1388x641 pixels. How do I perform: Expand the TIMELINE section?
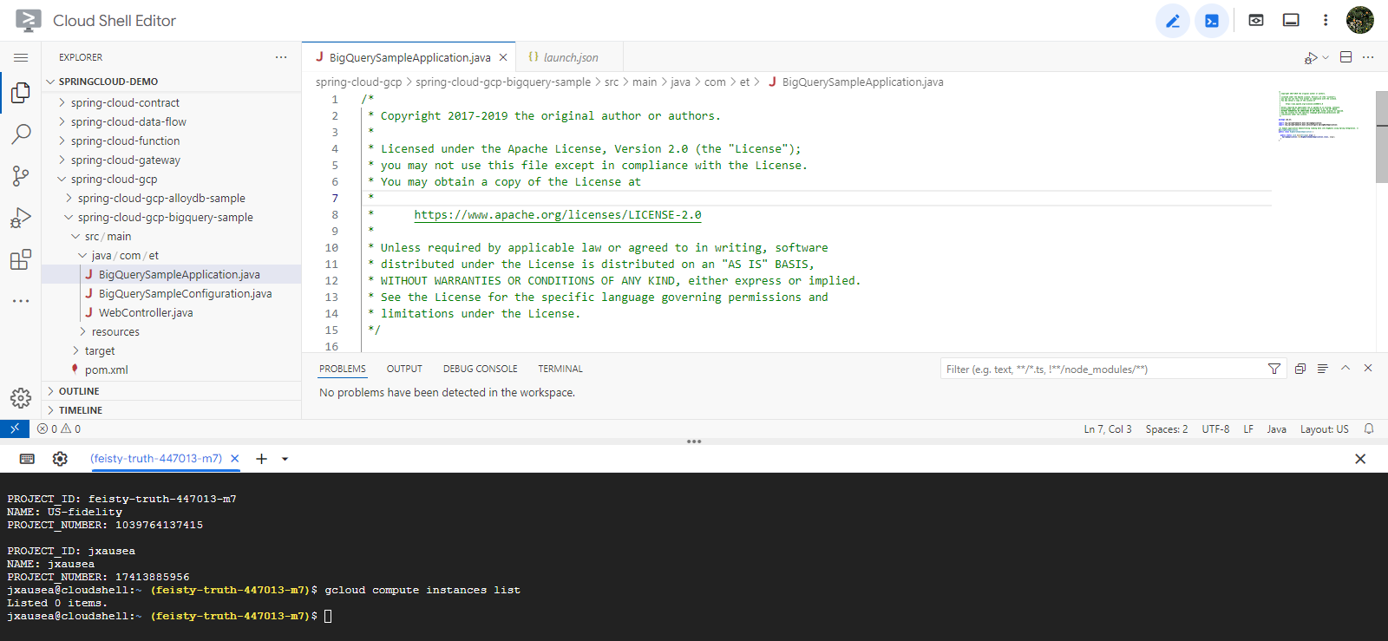click(x=171, y=410)
